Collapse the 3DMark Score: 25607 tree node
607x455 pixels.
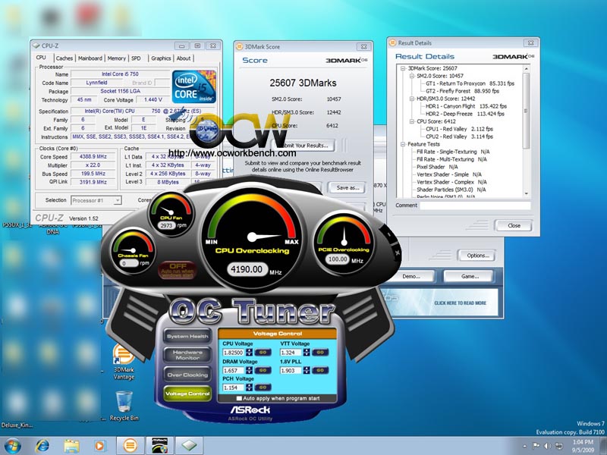coord(403,68)
